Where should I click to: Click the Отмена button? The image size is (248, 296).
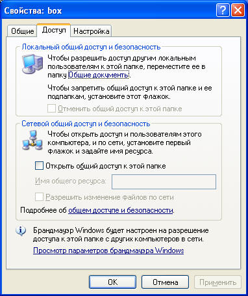pyautogui.click(x=166, y=282)
